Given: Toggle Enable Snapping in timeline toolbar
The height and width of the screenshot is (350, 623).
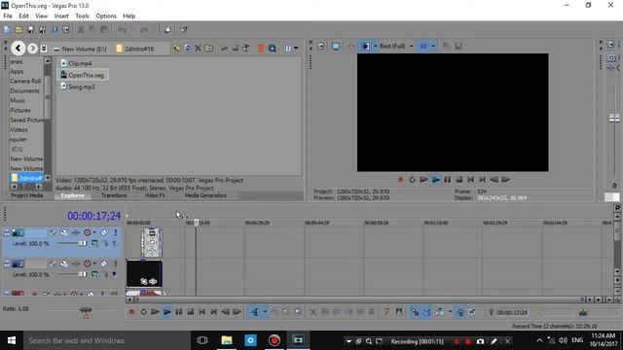Looking at the screenshot, I should [x=415, y=312].
